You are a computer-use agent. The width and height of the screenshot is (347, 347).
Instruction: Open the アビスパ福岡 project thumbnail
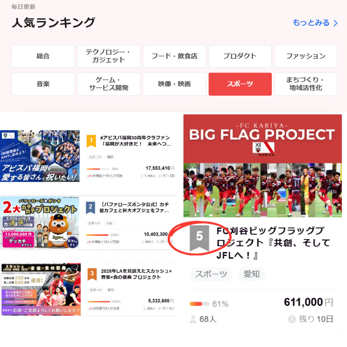[x=40, y=156]
